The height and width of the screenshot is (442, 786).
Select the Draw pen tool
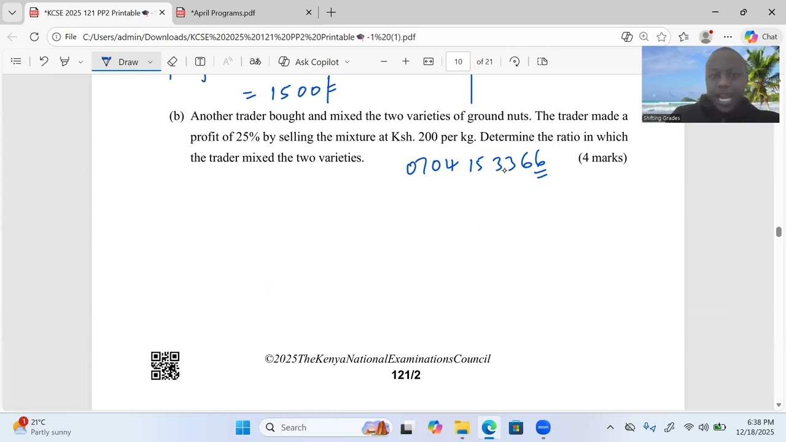(122, 61)
